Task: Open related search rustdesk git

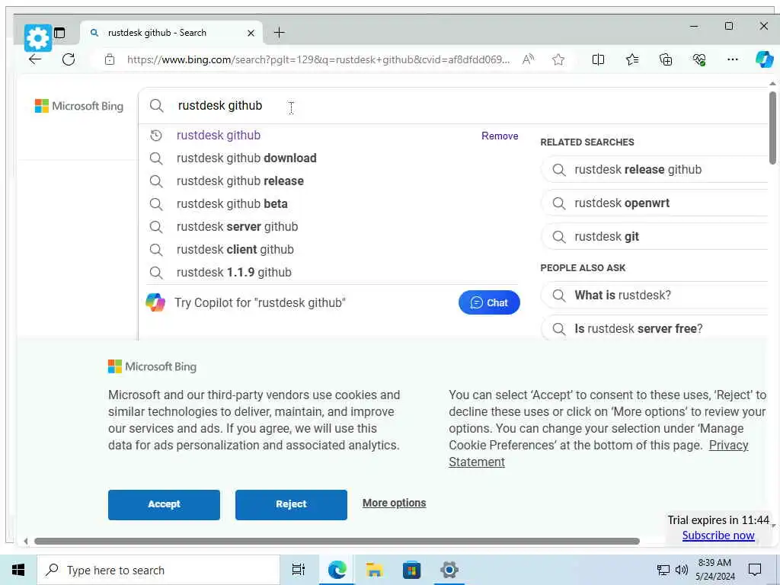Action: tap(655, 237)
